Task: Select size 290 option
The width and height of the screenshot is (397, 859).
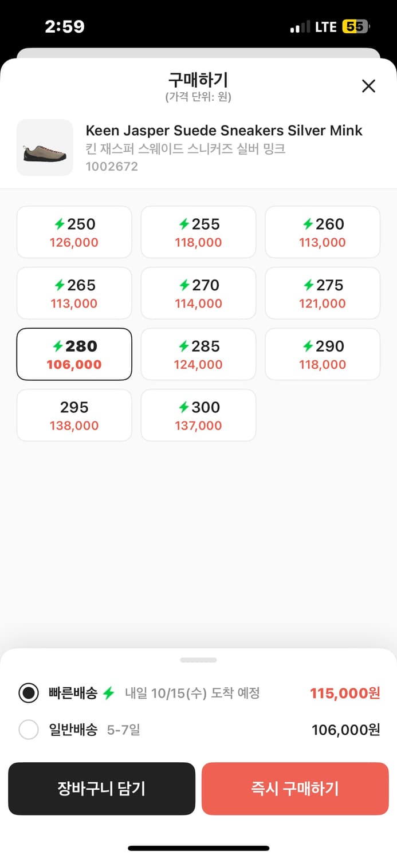Action: point(322,354)
